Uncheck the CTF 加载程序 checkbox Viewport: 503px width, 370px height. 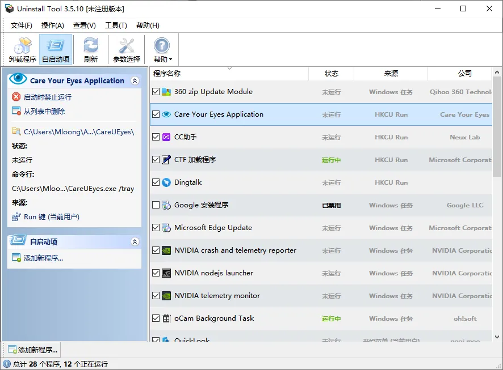[x=156, y=160]
